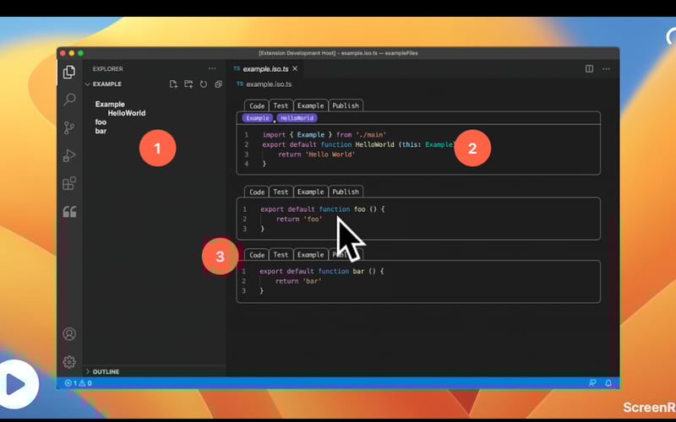This screenshot has width=676, height=422.
Task: Expand the OUTLINE section
Action: coord(102,371)
